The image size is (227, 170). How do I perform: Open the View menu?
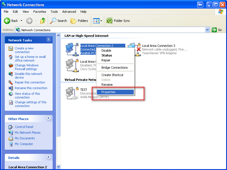26,12
